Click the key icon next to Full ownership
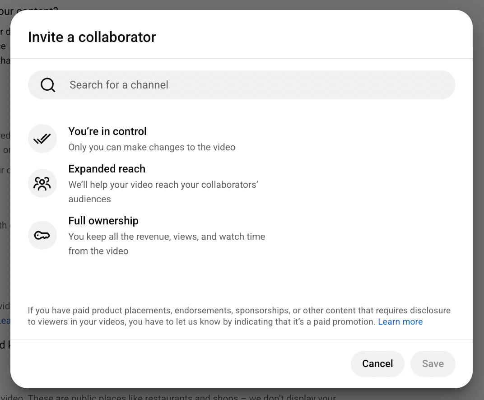The height and width of the screenshot is (400, 484). [42, 235]
